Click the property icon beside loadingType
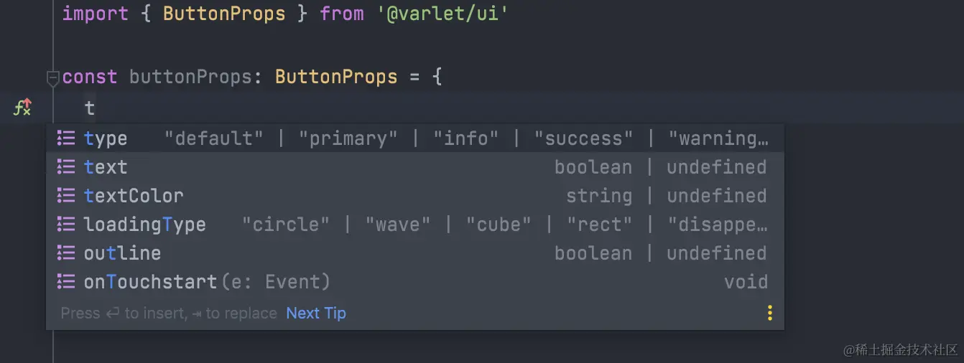 coord(66,224)
